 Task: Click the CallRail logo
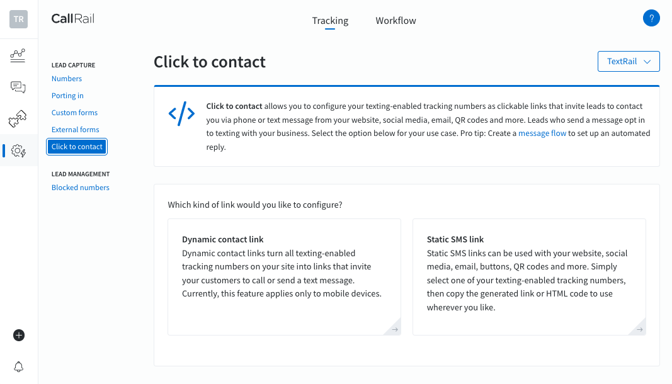click(x=73, y=18)
